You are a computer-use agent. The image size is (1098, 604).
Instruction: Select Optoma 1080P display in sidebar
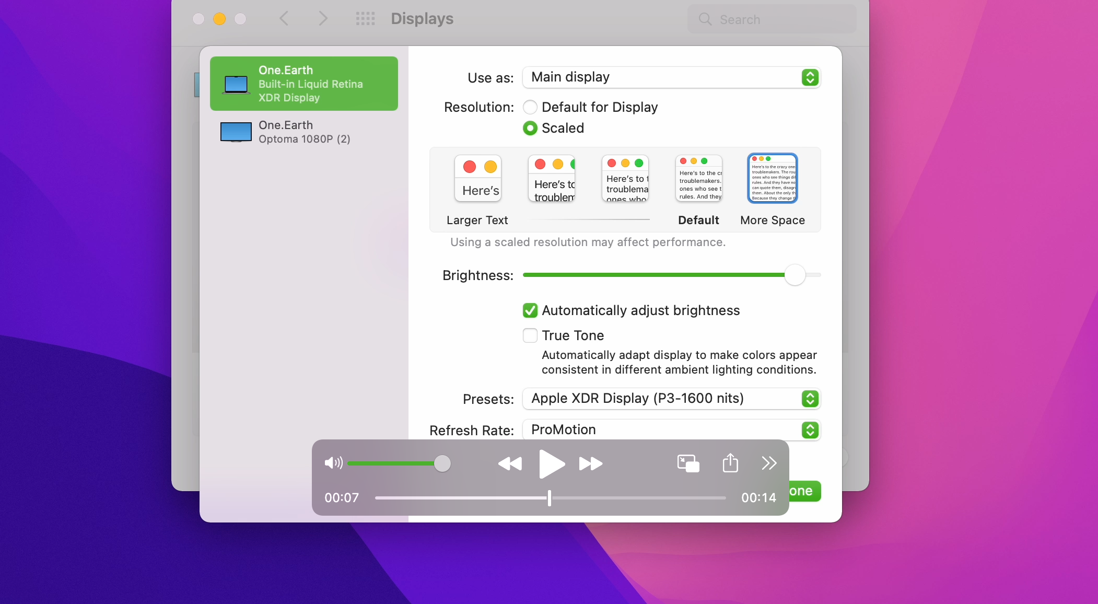click(303, 132)
